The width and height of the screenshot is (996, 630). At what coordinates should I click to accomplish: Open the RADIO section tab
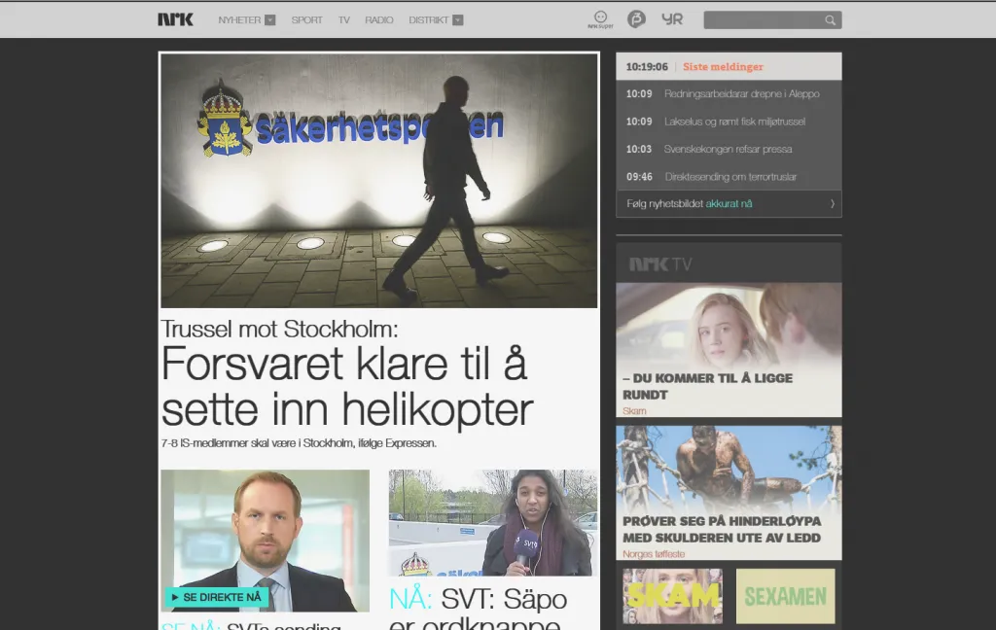point(378,18)
